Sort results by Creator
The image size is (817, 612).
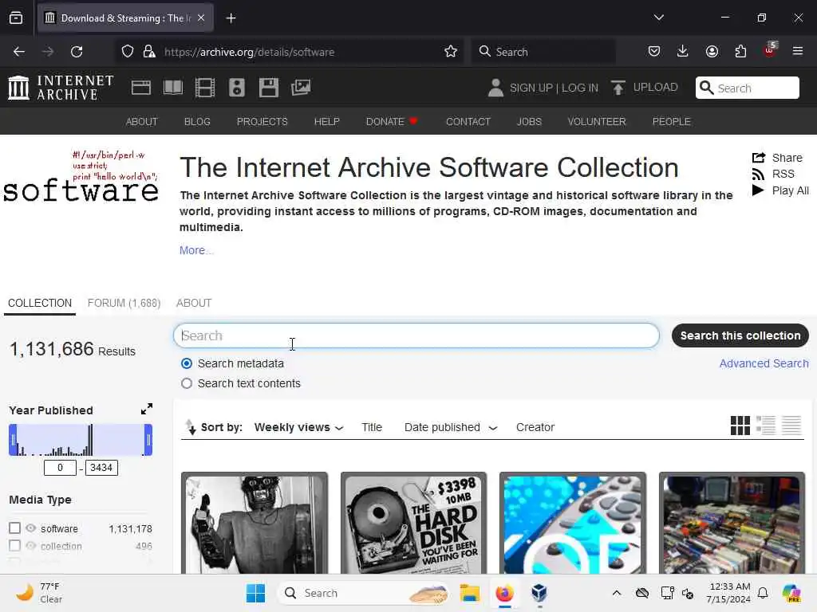(535, 427)
